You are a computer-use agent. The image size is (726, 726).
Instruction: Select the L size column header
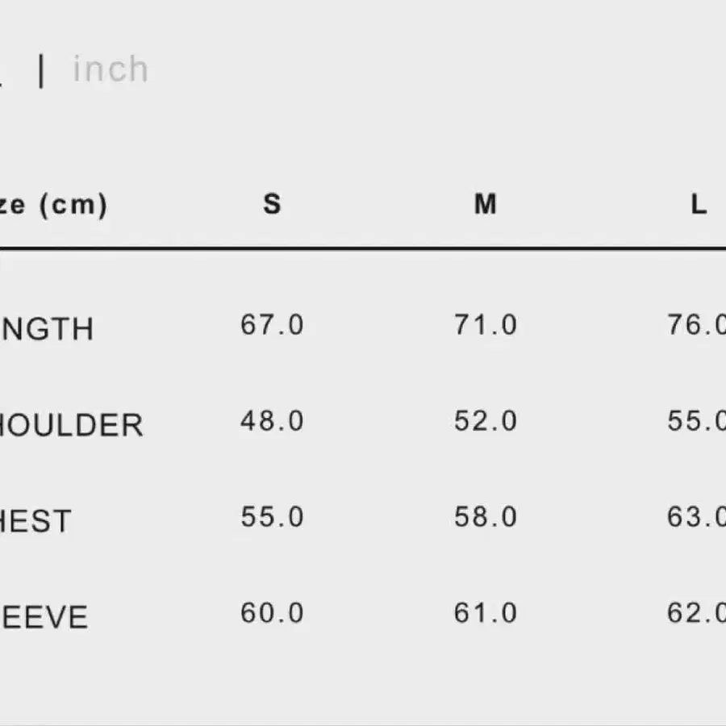click(699, 204)
